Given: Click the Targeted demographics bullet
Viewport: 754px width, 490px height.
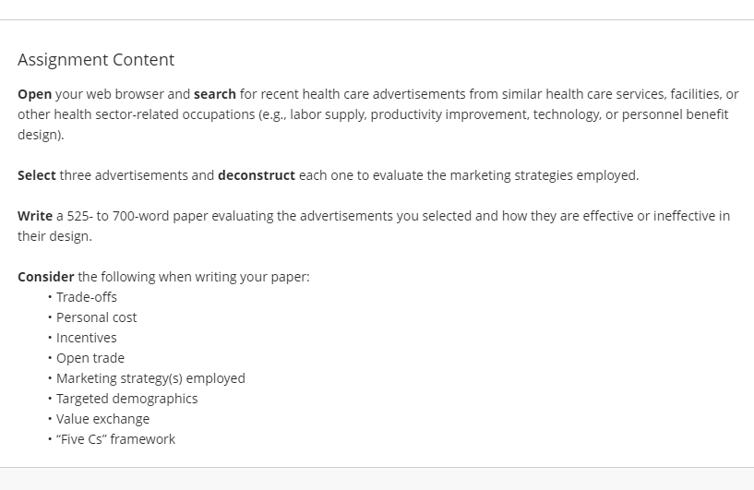Looking at the screenshot, I should [127, 399].
